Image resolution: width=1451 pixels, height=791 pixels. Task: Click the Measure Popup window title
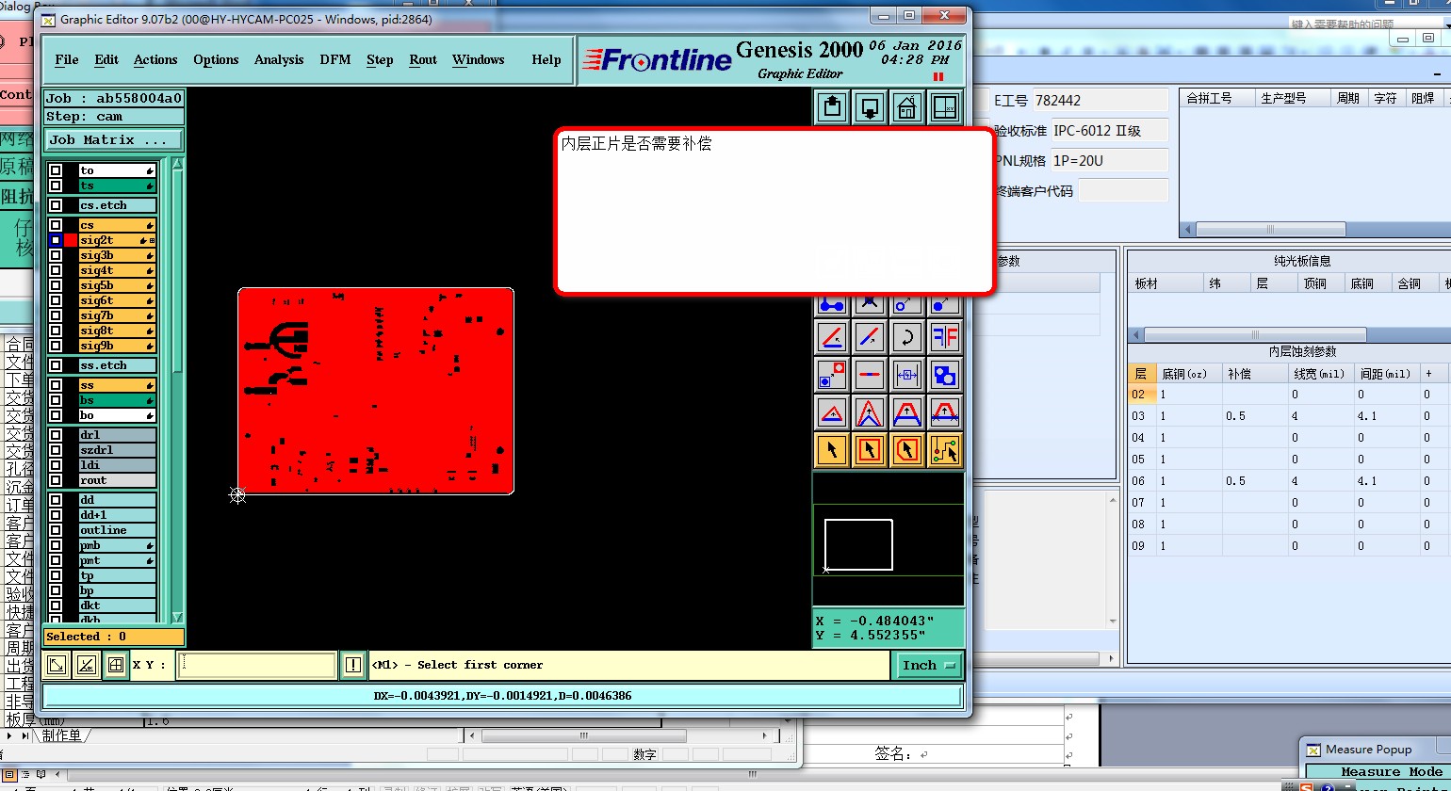[x=1368, y=750]
